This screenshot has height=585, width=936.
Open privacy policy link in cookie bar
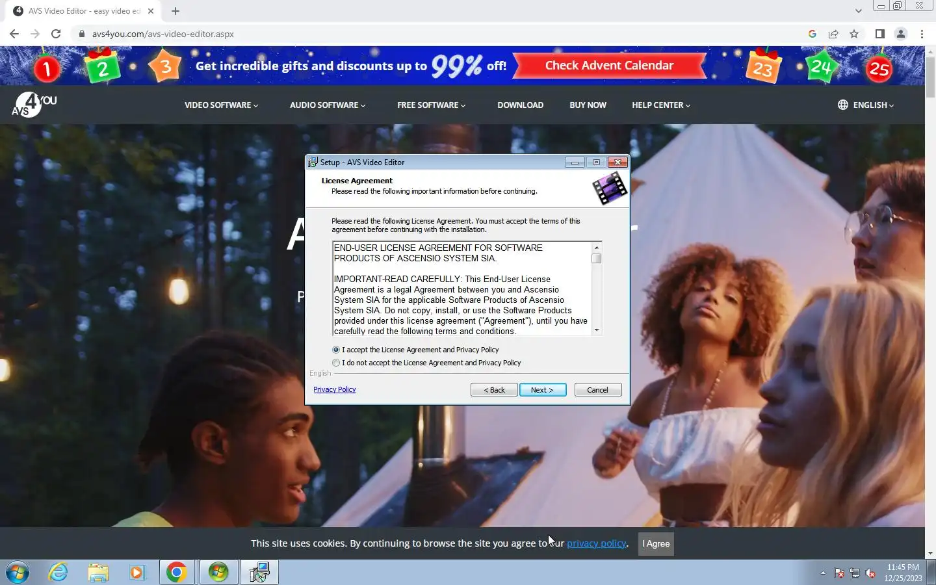(x=596, y=543)
